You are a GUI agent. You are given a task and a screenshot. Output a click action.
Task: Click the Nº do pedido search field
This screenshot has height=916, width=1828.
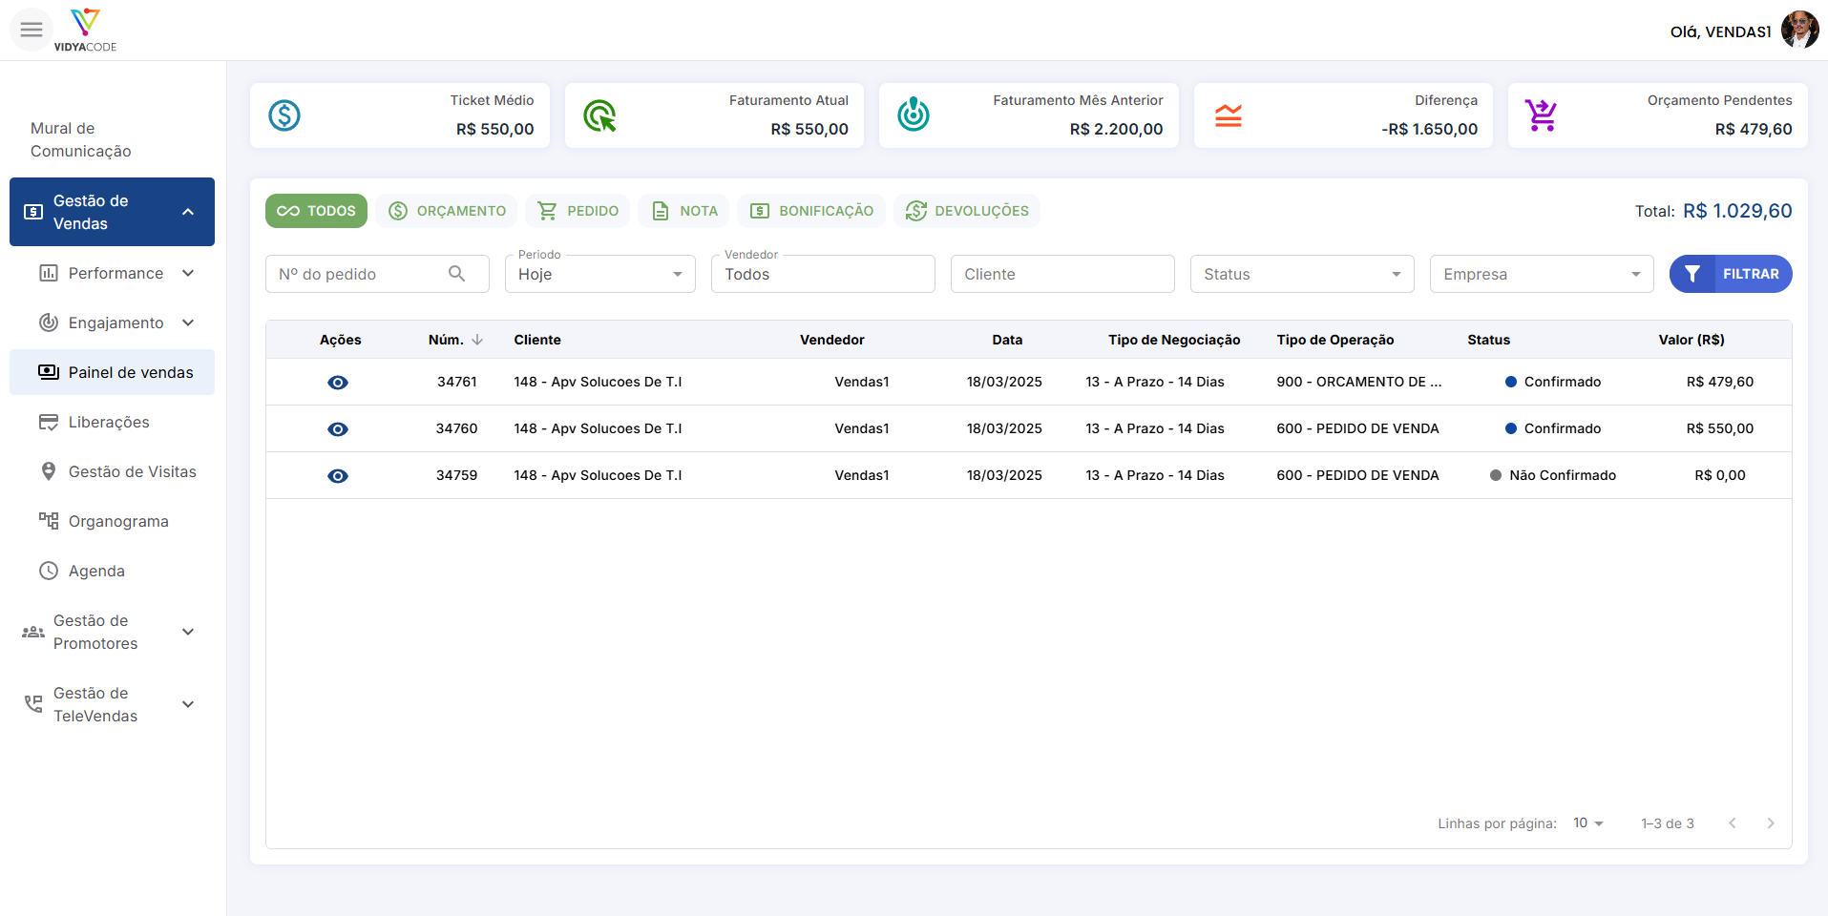(x=377, y=274)
